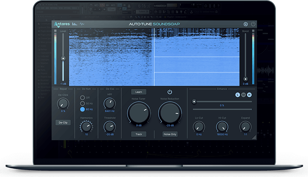Toggle the Enhance H band button

coord(249,95)
